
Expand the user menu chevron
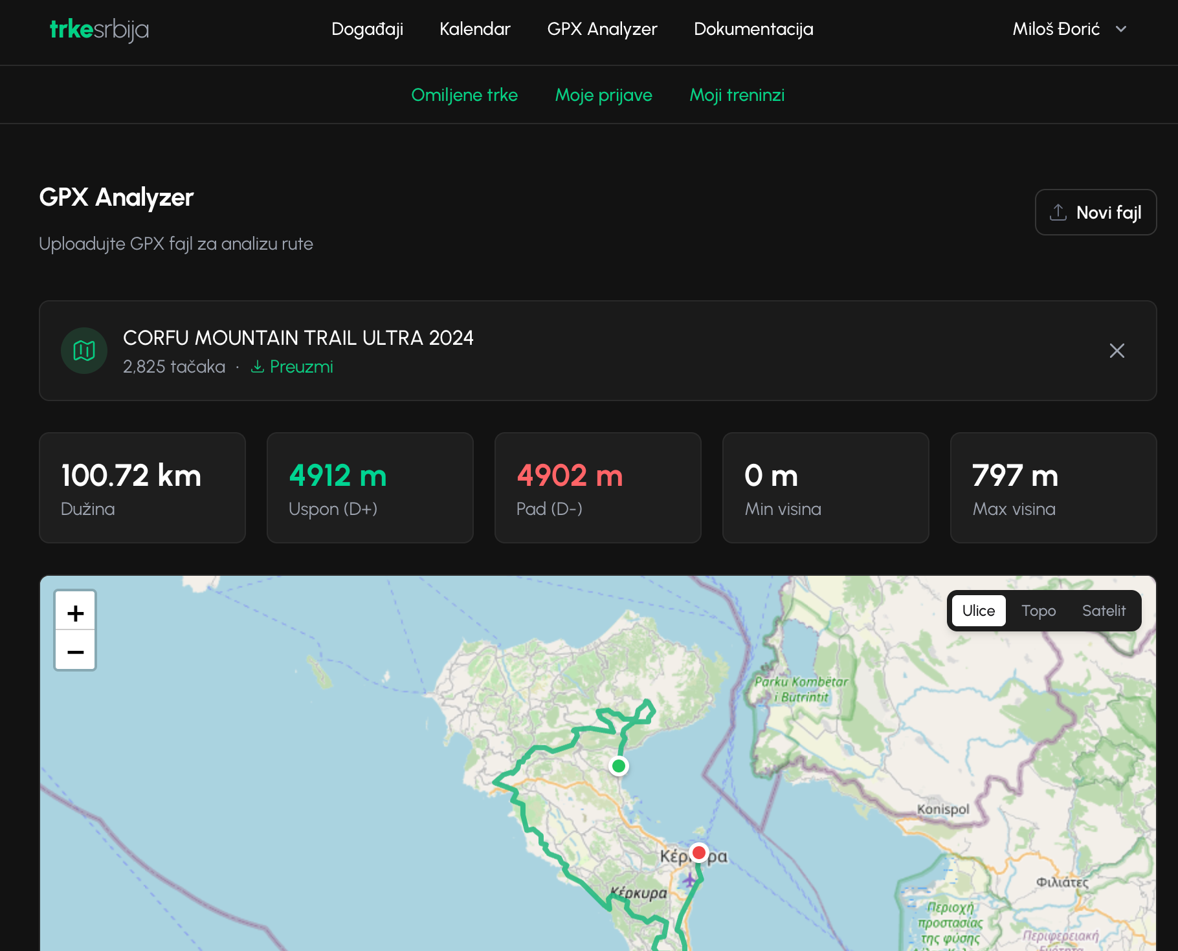pyautogui.click(x=1122, y=29)
